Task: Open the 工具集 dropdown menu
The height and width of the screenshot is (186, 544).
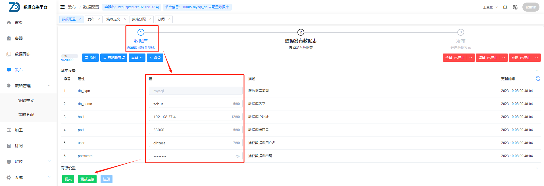Action: click(x=490, y=7)
